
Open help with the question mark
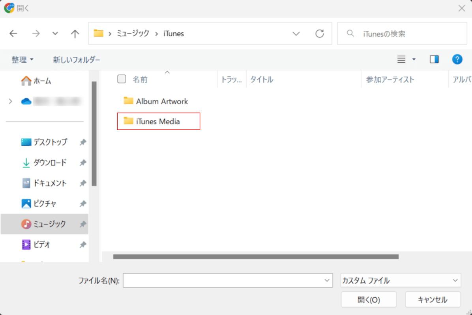coord(457,59)
